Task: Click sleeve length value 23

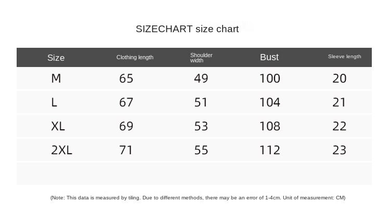Action: tap(339, 150)
